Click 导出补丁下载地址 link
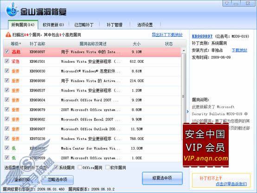 pyautogui.click(x=167, y=35)
